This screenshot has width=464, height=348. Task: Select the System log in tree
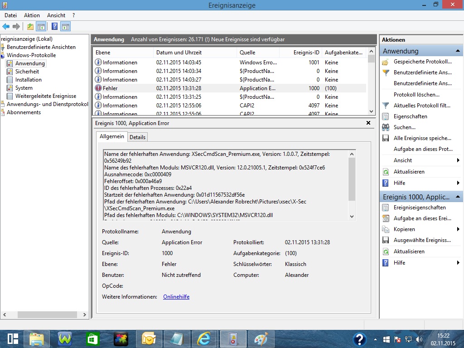click(24, 88)
